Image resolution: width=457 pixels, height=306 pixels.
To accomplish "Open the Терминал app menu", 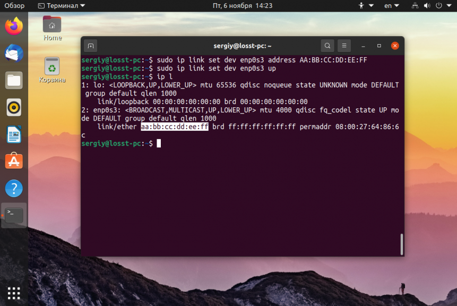I will tap(62, 5).
